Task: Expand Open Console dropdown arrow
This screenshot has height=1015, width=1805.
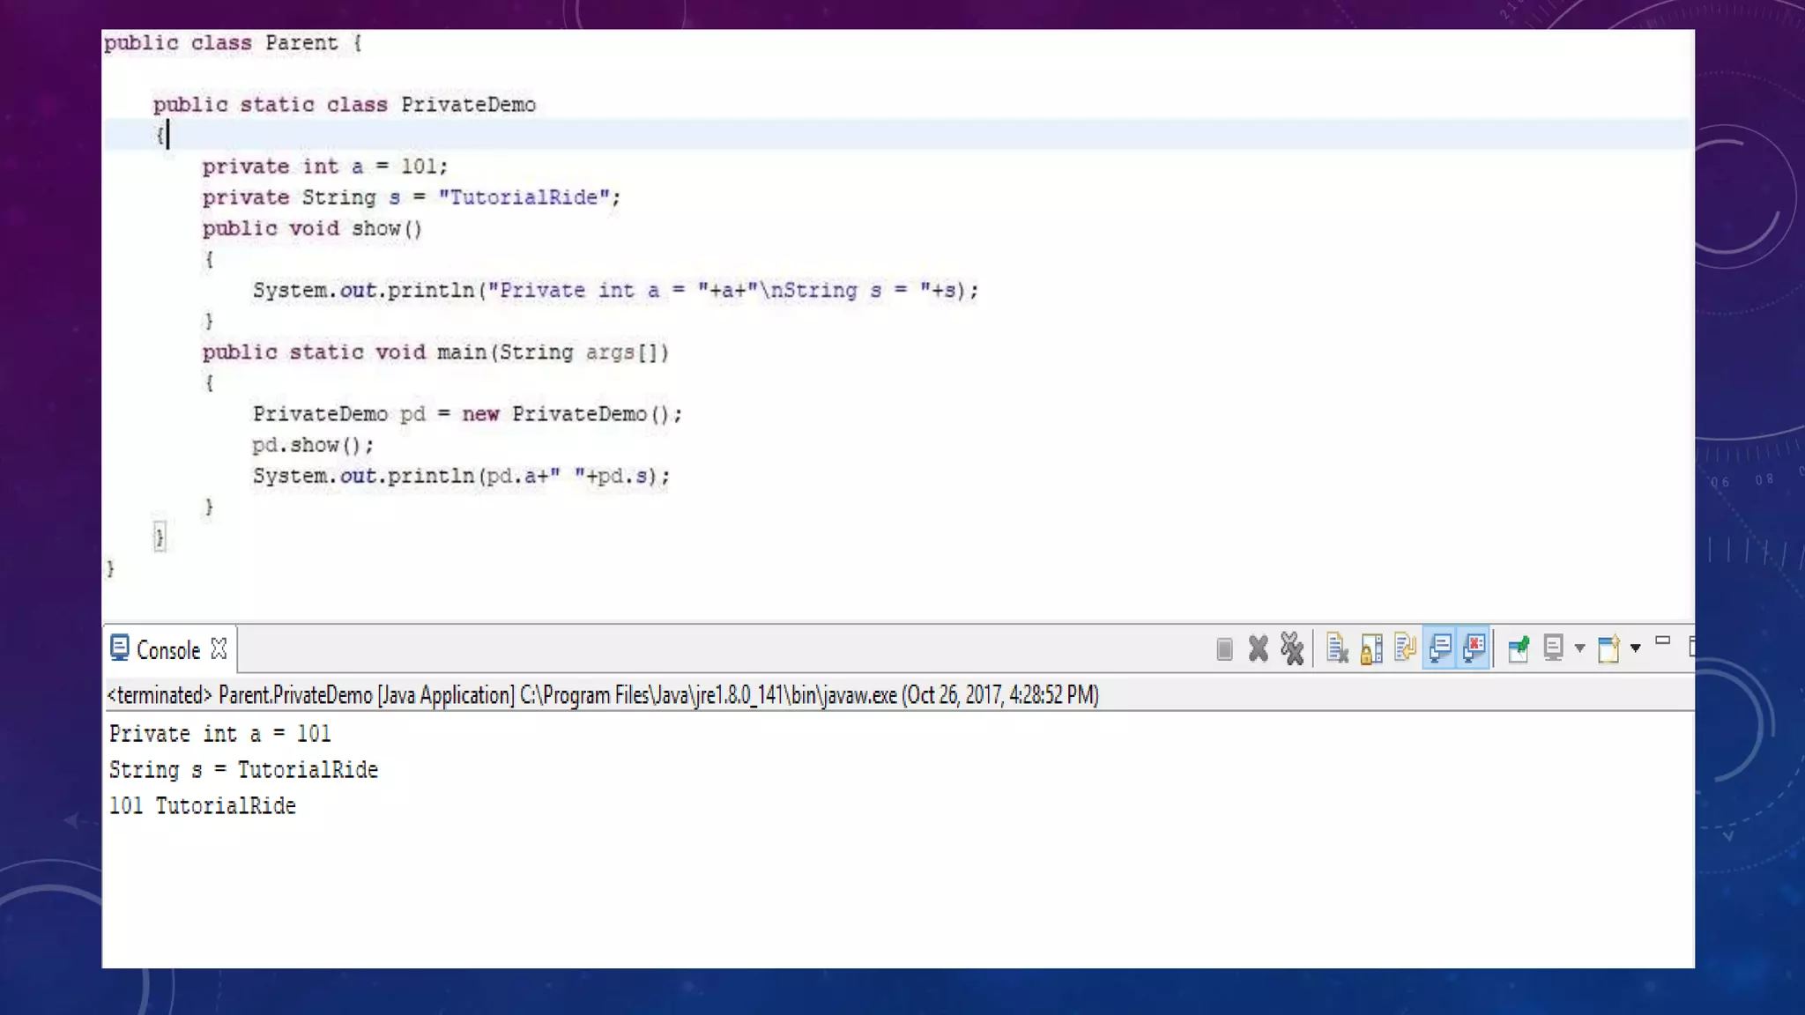Action: tap(1636, 649)
